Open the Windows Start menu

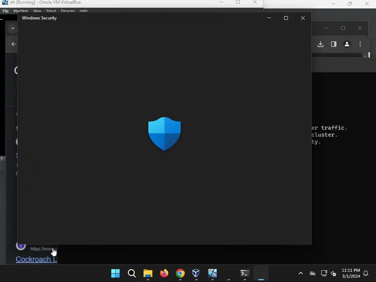click(x=115, y=273)
